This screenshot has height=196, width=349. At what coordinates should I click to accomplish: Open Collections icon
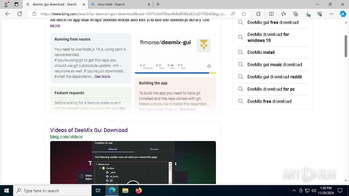(x=296, y=14)
